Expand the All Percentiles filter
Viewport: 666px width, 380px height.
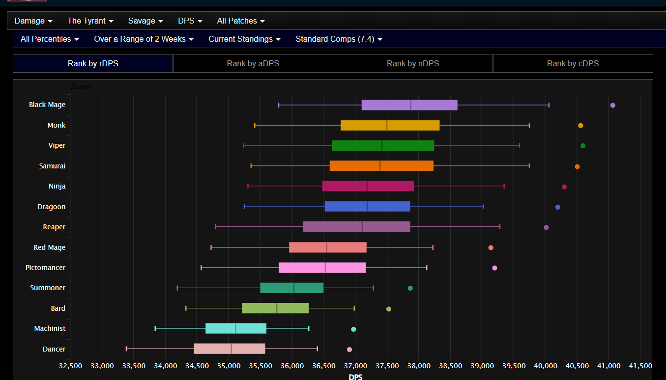click(50, 39)
